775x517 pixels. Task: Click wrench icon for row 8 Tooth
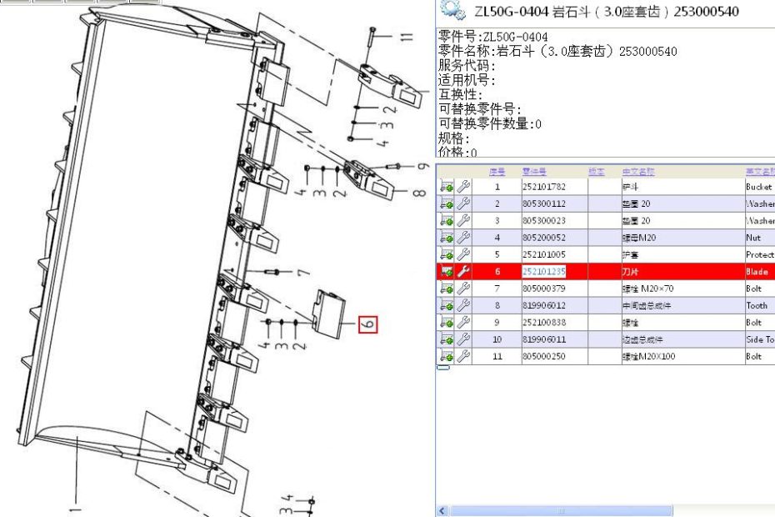point(463,306)
